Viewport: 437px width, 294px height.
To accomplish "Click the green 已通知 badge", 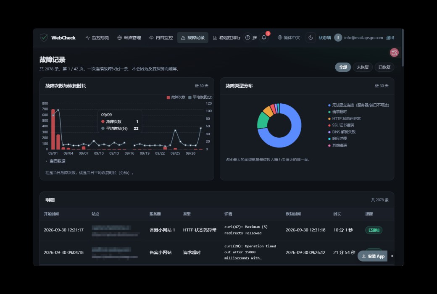I will (x=374, y=230).
